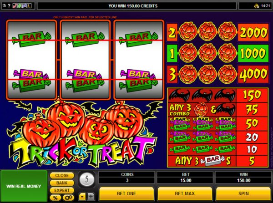Screen dimensions: 273x203
Task: Open the gears settings button
Action: [x=68, y=198]
